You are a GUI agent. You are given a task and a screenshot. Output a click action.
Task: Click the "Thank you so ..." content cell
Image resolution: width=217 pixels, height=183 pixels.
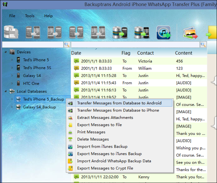(x=191, y=133)
